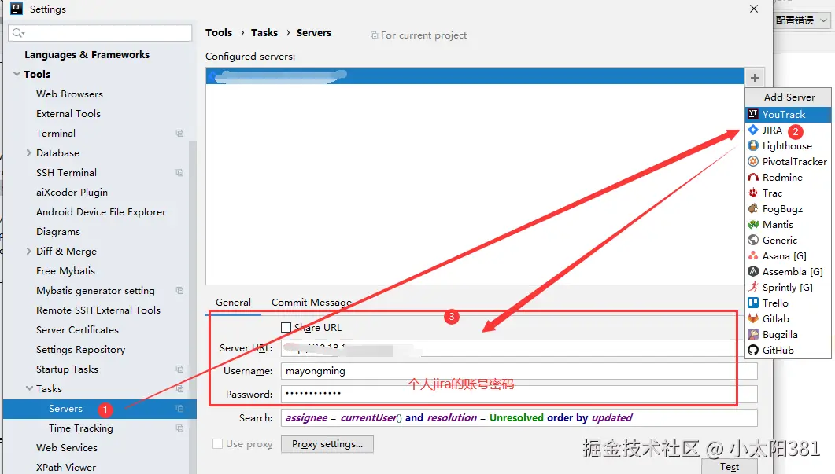
Task: Open Web Services settings
Action: 67,448
